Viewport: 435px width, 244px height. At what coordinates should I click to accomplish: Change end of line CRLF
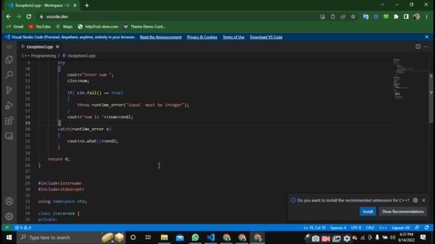370,228
